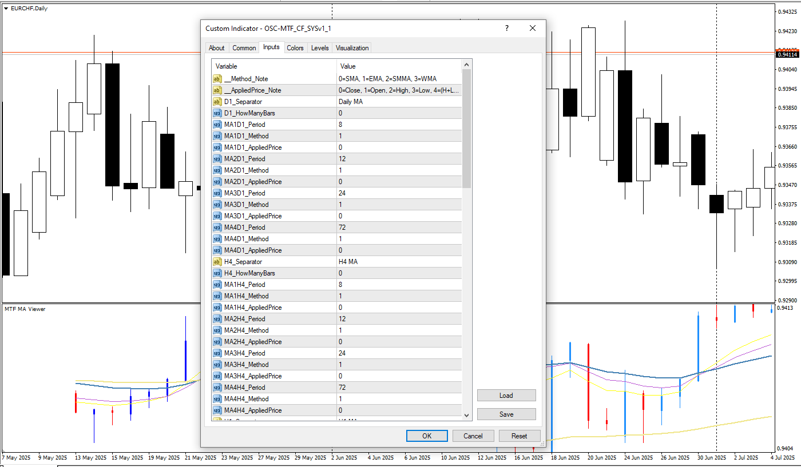Click the icon beside __Method_Note row
This screenshot has width=801, height=467.
point(217,79)
